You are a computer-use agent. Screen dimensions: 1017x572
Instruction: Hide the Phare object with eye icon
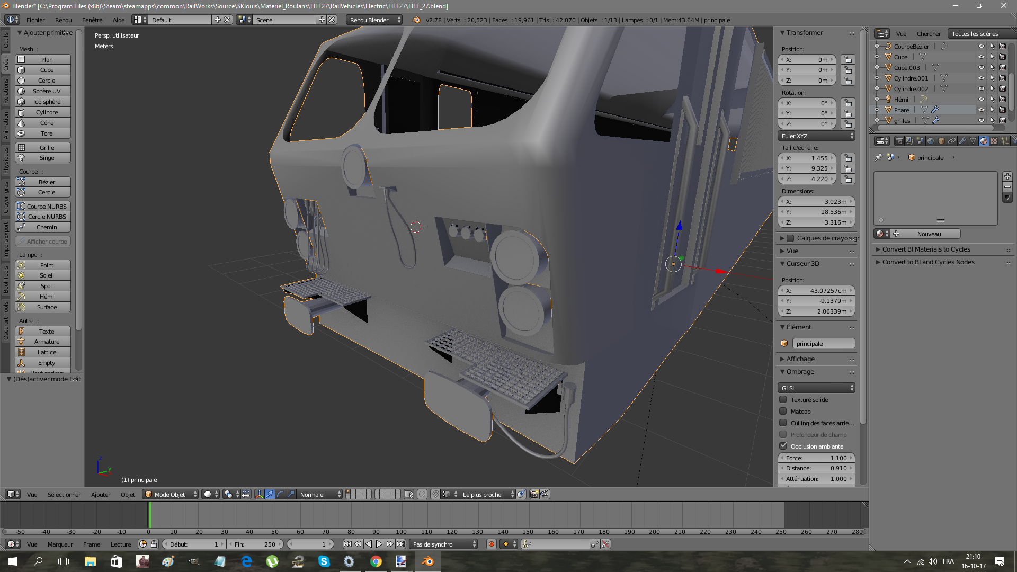pos(982,110)
